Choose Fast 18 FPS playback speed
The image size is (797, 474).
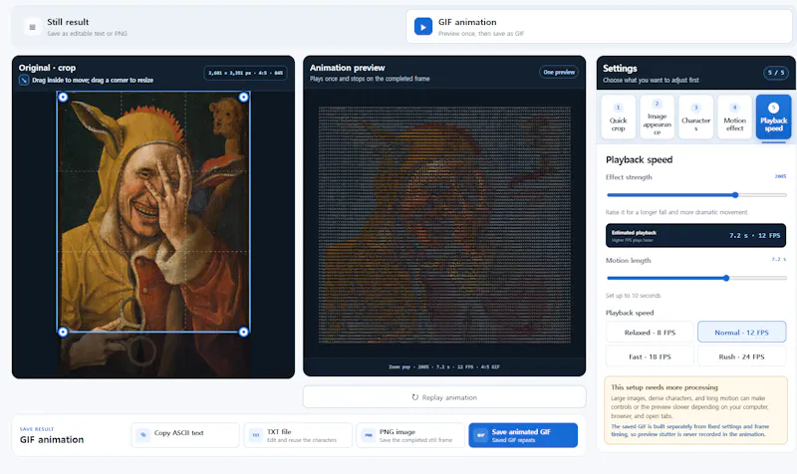(x=650, y=356)
